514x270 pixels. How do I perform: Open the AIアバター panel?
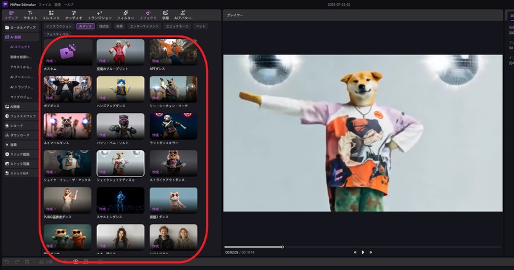(x=182, y=15)
